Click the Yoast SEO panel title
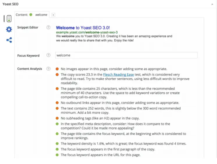This screenshot has width=217, height=164. (10, 4)
